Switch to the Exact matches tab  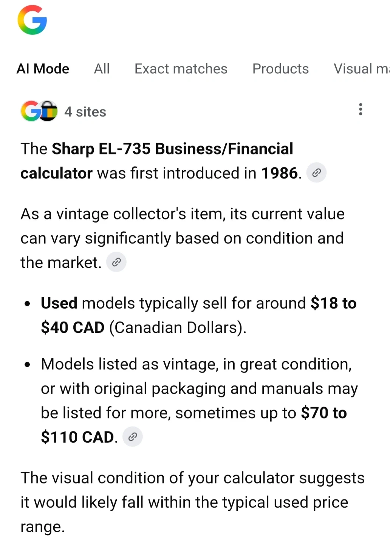(181, 69)
